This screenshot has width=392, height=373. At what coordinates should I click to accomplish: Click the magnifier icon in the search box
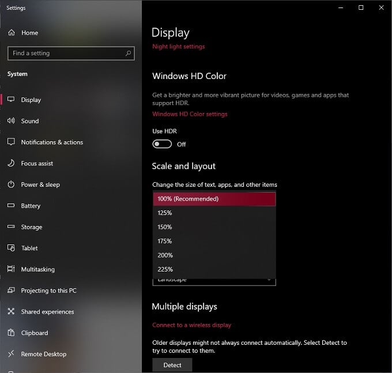[x=128, y=53]
